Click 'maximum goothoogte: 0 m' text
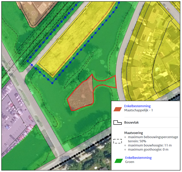This screenshot has height=172, width=182. point(148,150)
